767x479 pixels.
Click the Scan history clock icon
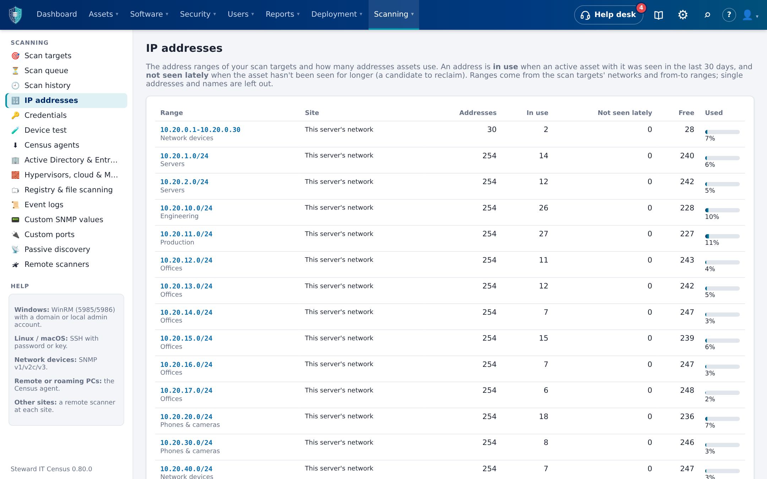pos(15,86)
